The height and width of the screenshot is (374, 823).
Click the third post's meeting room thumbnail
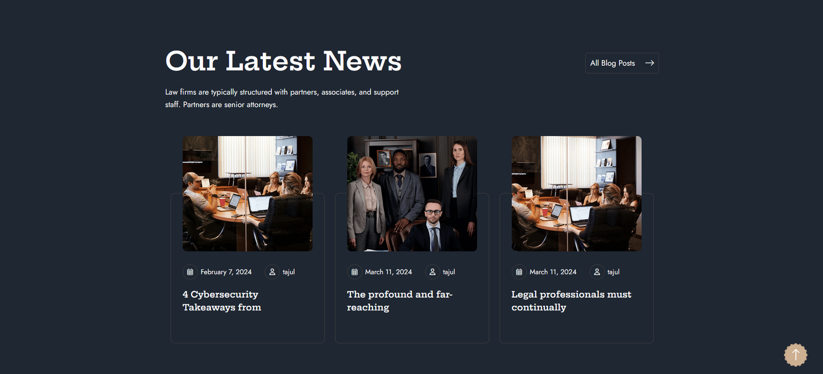(x=577, y=193)
